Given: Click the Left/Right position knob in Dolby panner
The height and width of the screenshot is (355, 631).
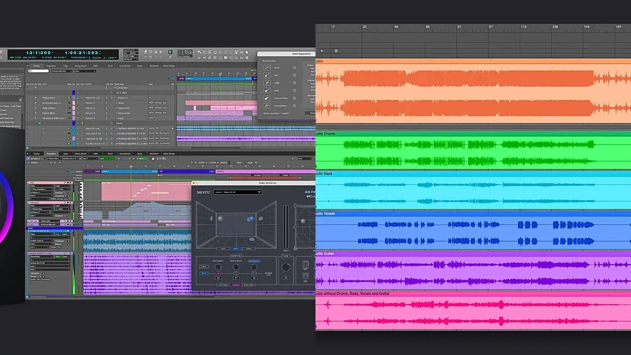Looking at the screenshot, I should point(218,267).
